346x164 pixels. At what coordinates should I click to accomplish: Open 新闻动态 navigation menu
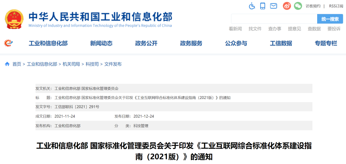(101, 43)
